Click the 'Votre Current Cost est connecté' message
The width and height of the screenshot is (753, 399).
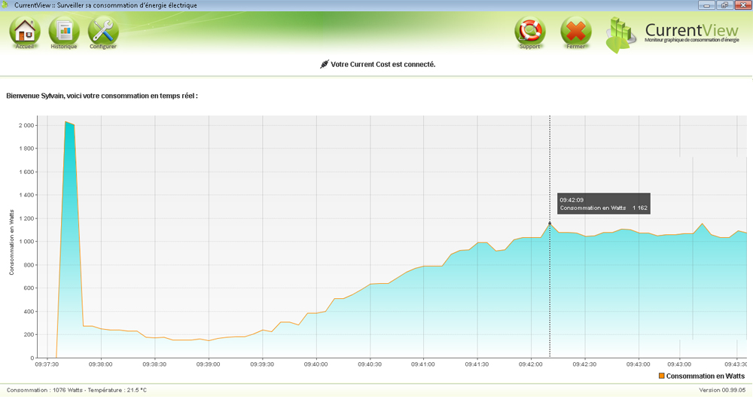click(383, 65)
